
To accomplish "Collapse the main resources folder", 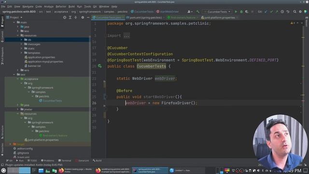I will 17,35.
